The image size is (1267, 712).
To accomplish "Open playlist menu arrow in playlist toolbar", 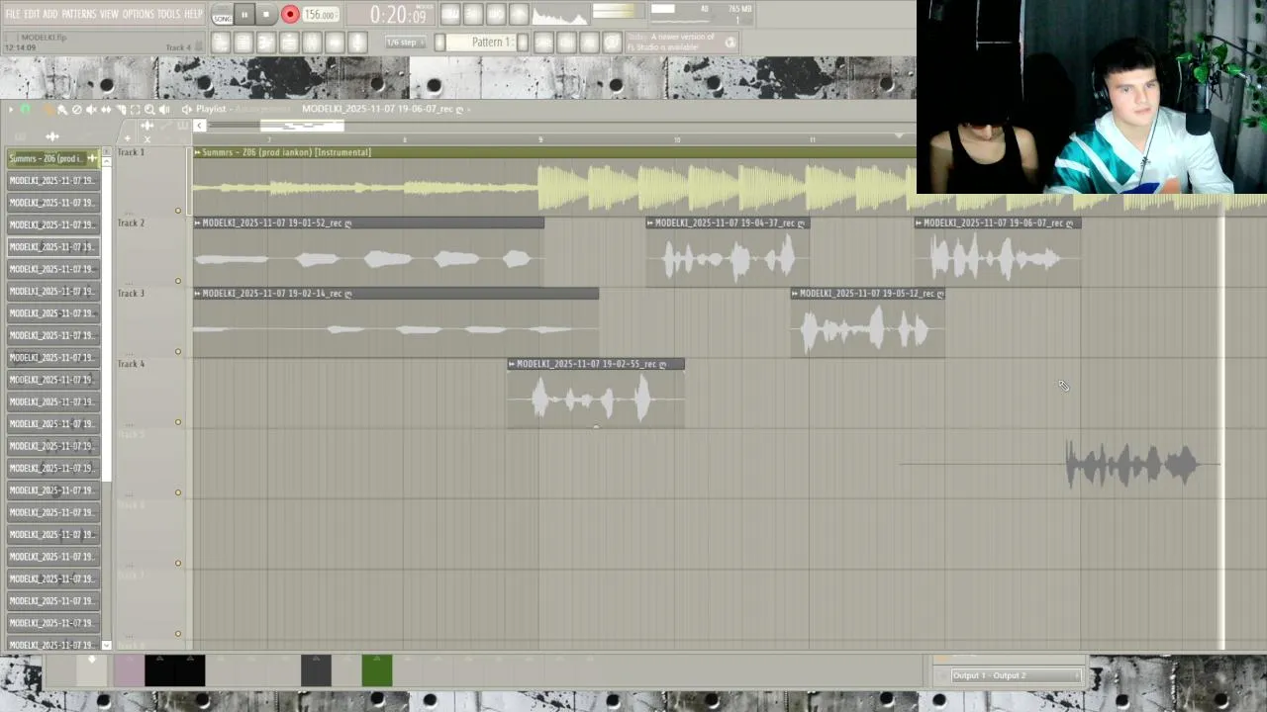I will (x=10, y=109).
